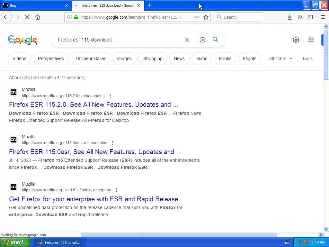The width and height of the screenshot is (329, 247).
Task: Click vertical scrollbar down arrow
Action: [x=326, y=229]
